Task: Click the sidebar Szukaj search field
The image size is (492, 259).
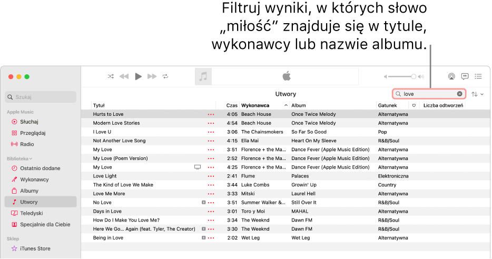Action: coord(41,97)
